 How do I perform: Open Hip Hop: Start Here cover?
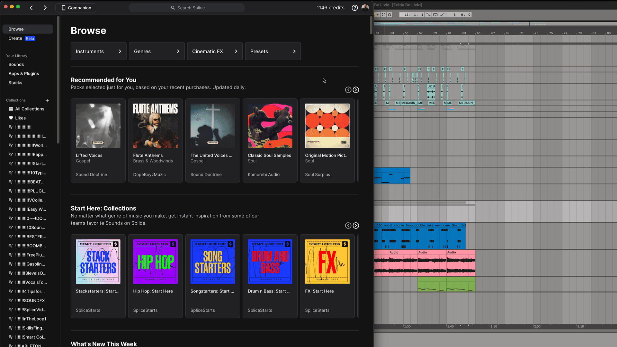[x=156, y=262]
